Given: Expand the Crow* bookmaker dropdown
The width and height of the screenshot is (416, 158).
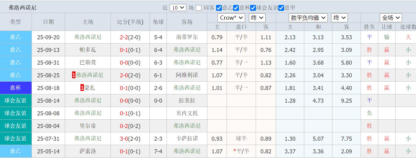Looking at the screenshot, I should pos(231,18).
